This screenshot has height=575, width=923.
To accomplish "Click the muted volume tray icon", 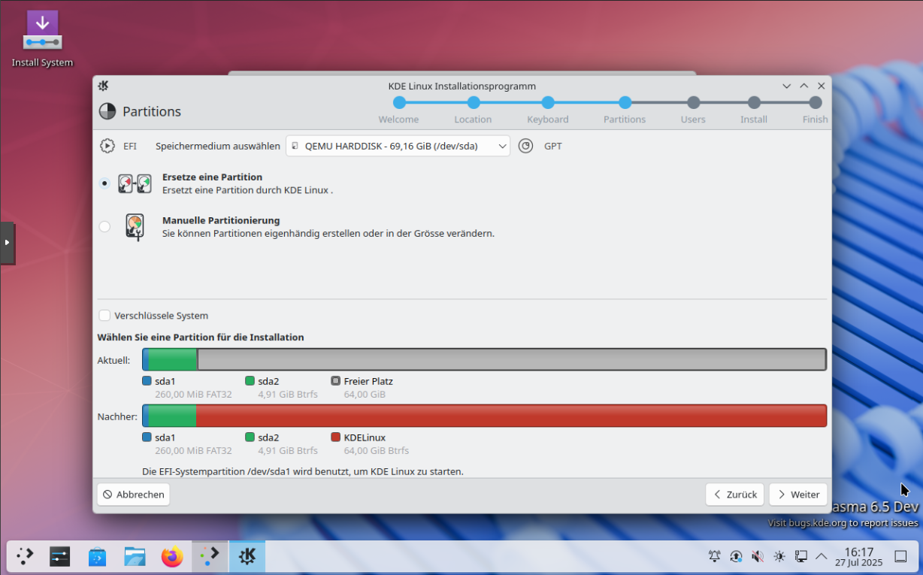I will pyautogui.click(x=758, y=556).
